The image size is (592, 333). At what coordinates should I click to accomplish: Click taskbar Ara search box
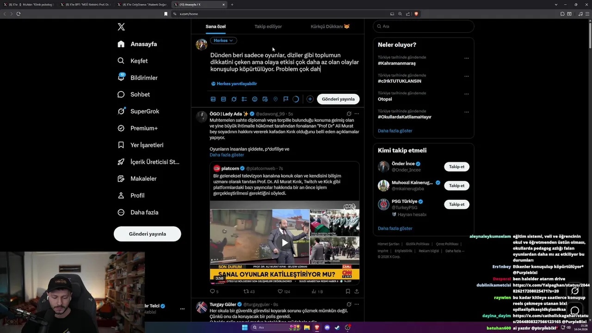[276, 327]
